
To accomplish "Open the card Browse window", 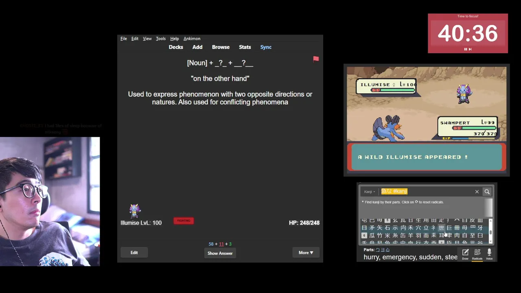I will click(x=221, y=47).
